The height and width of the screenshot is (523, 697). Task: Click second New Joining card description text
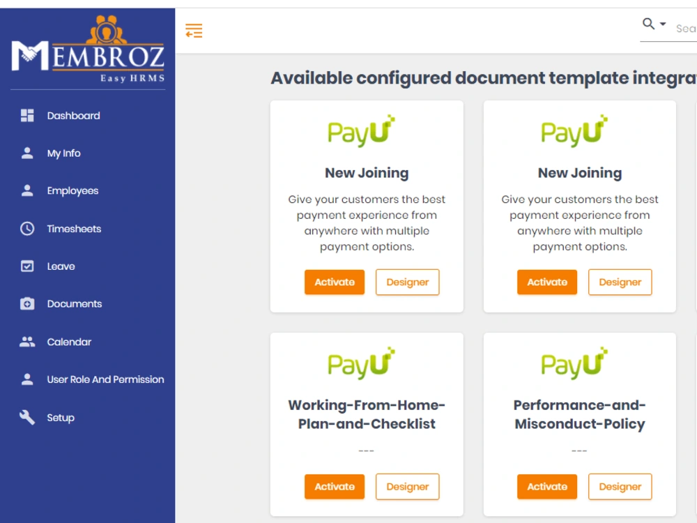click(x=580, y=223)
